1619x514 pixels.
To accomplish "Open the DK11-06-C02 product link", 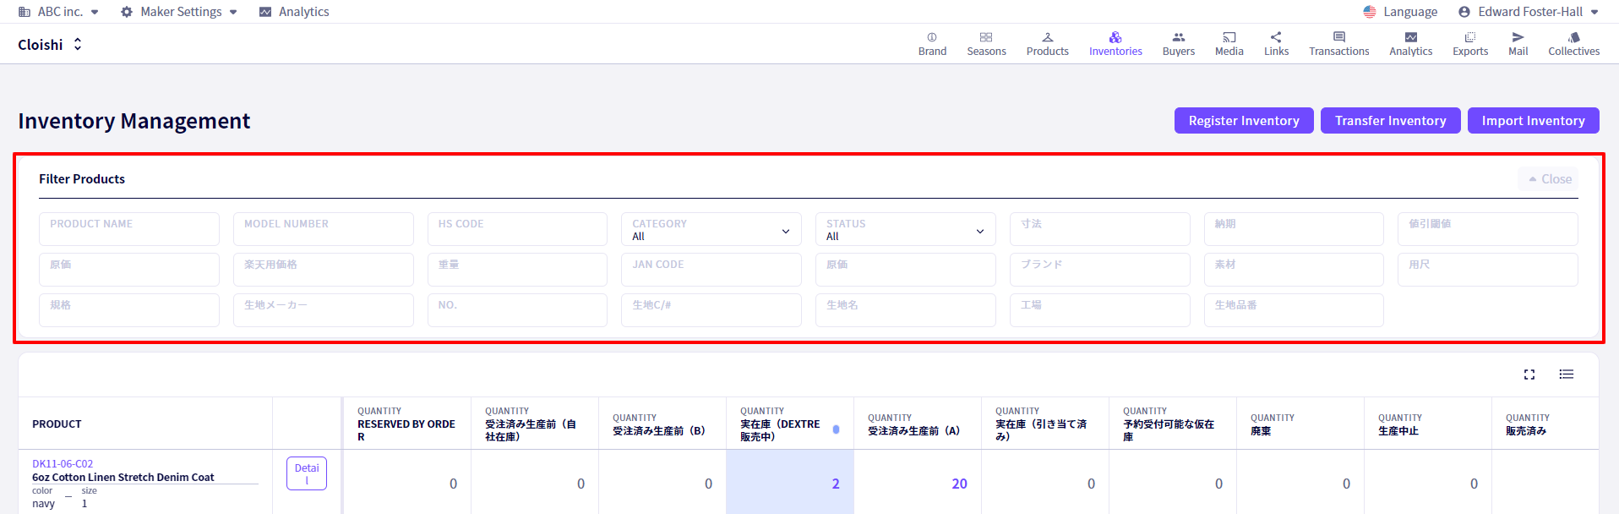I will (x=63, y=464).
